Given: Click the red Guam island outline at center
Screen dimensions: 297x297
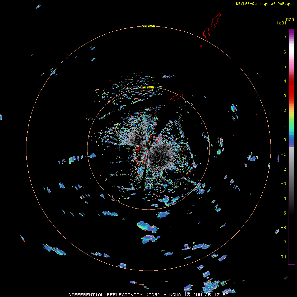Looking at the screenshot, I should click(x=147, y=149).
